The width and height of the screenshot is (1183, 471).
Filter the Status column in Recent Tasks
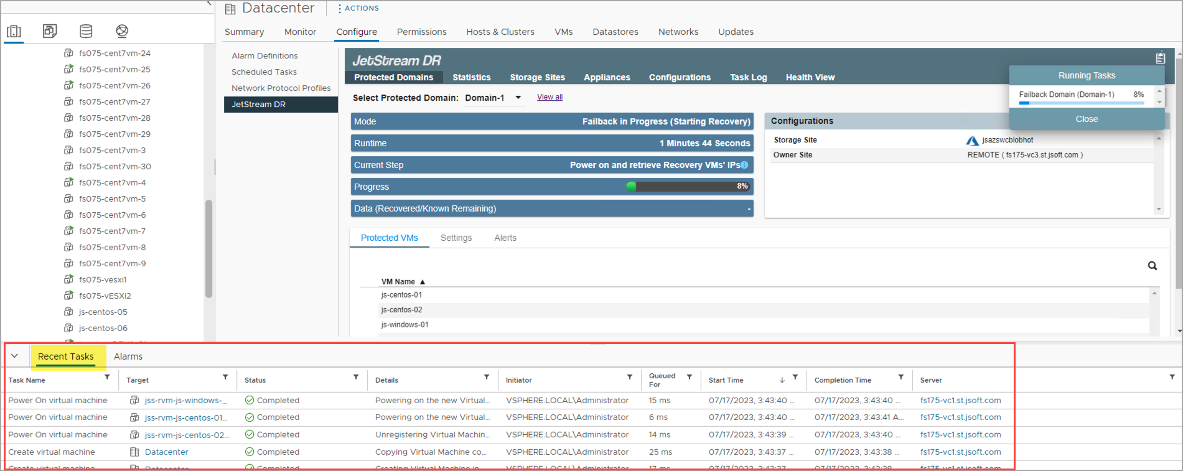(x=356, y=378)
